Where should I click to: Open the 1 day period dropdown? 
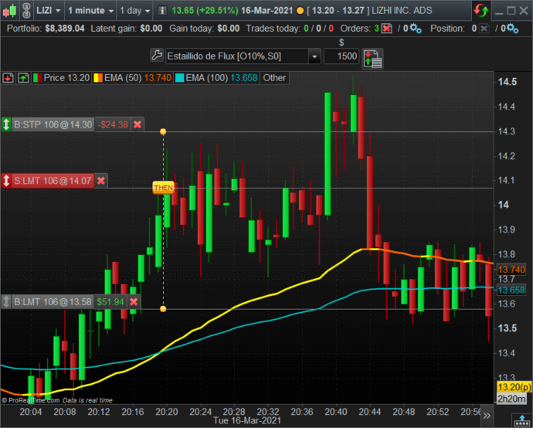click(135, 11)
